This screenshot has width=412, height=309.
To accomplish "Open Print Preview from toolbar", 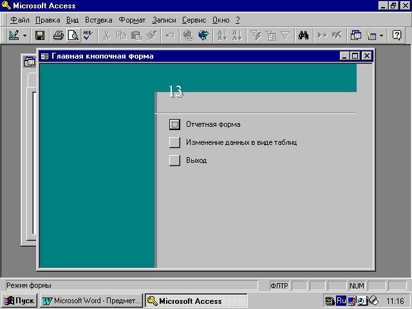I will click(x=73, y=35).
